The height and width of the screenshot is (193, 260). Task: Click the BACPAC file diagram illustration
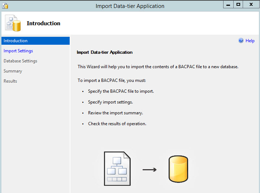(x=117, y=168)
